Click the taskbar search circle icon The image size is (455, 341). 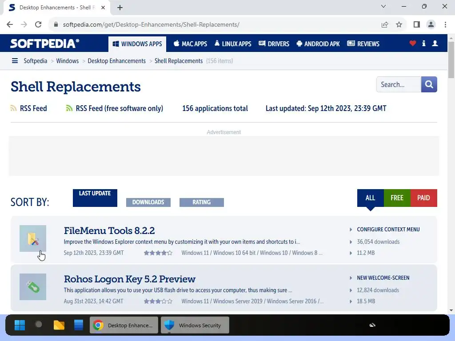[39, 325]
